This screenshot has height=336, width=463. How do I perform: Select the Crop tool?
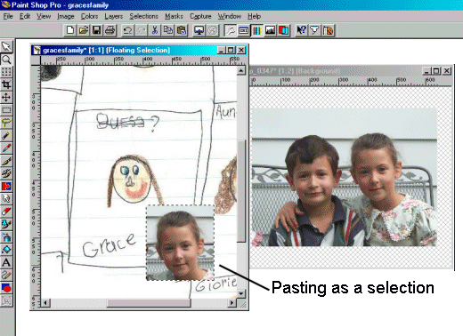point(6,84)
